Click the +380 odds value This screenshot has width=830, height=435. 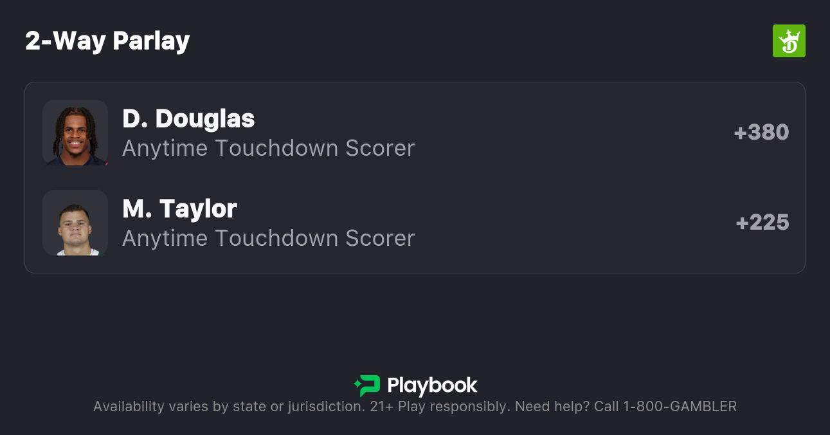(x=761, y=133)
